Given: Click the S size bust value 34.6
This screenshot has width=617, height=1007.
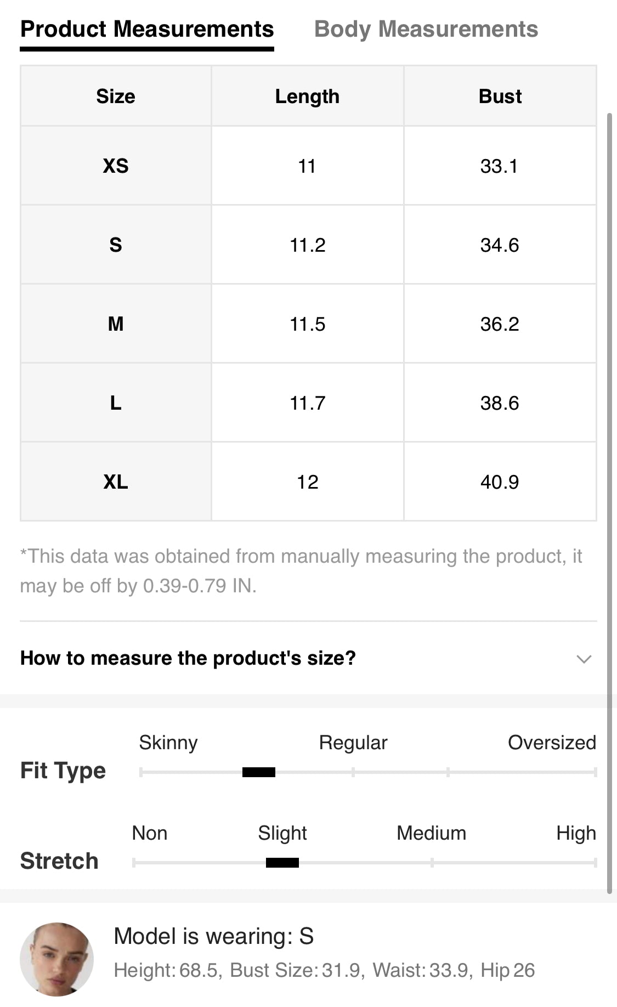Looking at the screenshot, I should click(500, 245).
